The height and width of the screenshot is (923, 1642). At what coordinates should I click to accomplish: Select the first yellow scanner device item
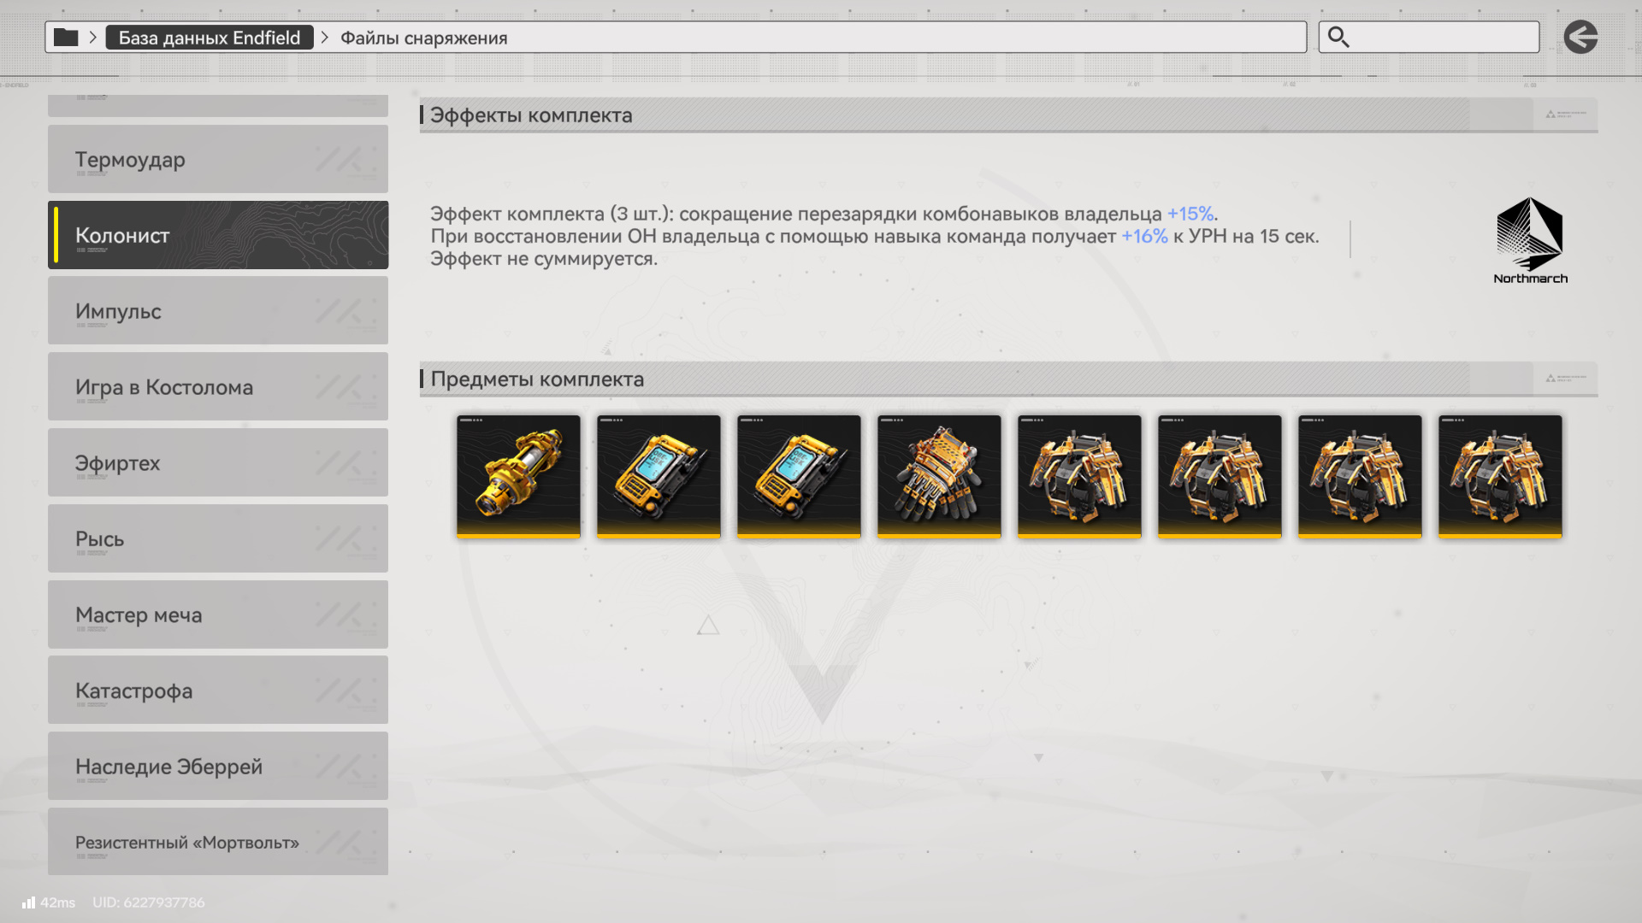click(659, 476)
